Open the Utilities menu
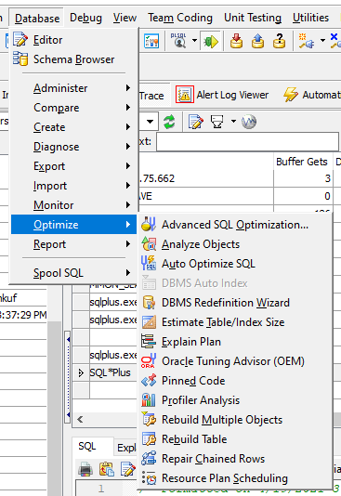Image resolution: width=341 pixels, height=496 pixels. 310,18
